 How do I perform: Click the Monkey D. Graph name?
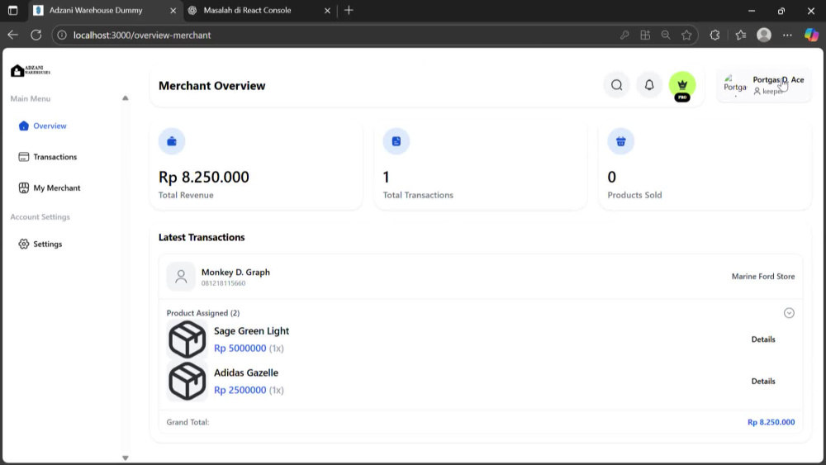click(235, 273)
